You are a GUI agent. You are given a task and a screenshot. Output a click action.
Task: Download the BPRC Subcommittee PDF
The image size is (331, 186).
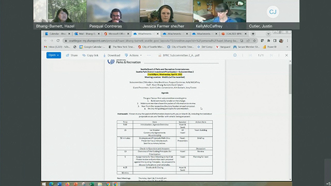[112, 55]
